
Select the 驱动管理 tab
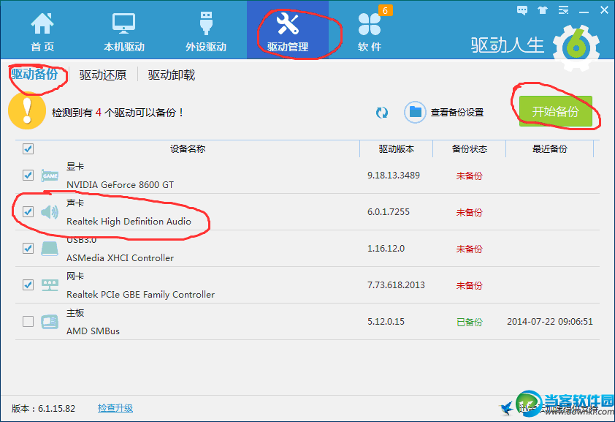[288, 30]
